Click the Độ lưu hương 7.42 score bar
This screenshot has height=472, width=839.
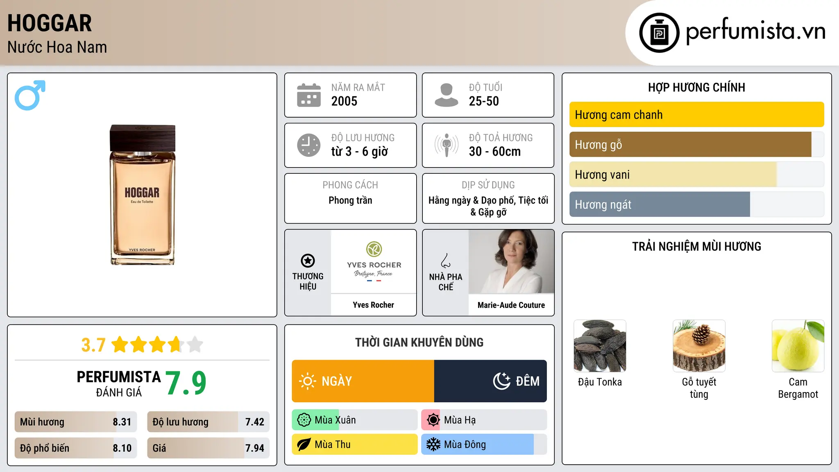tap(208, 422)
